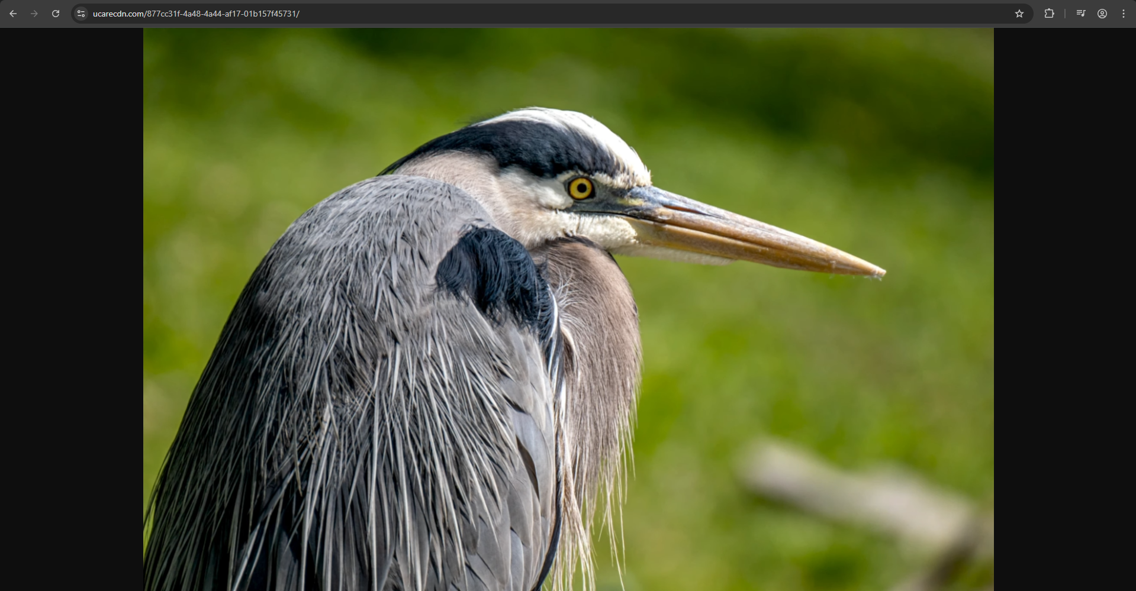Bookmark this page with the star
The width and height of the screenshot is (1136, 591).
[x=1019, y=14]
